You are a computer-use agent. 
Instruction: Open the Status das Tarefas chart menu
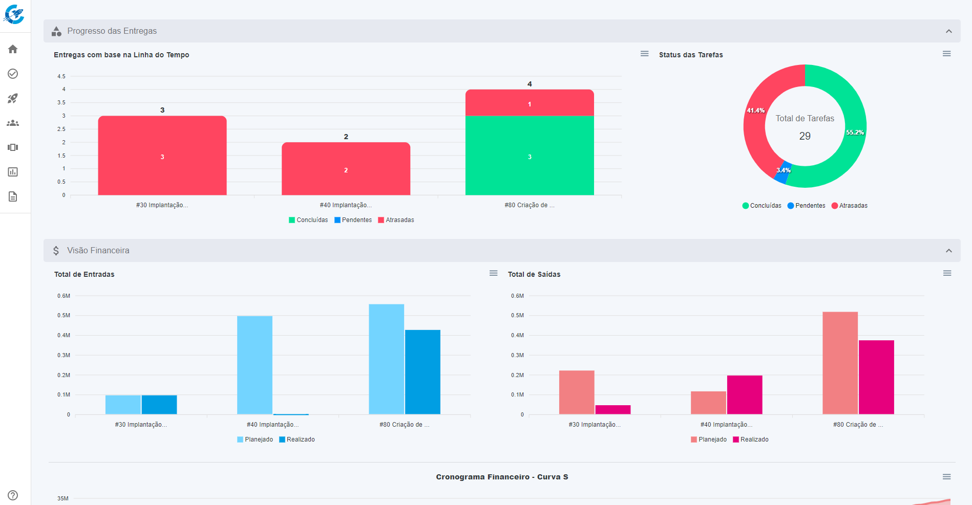coord(946,54)
